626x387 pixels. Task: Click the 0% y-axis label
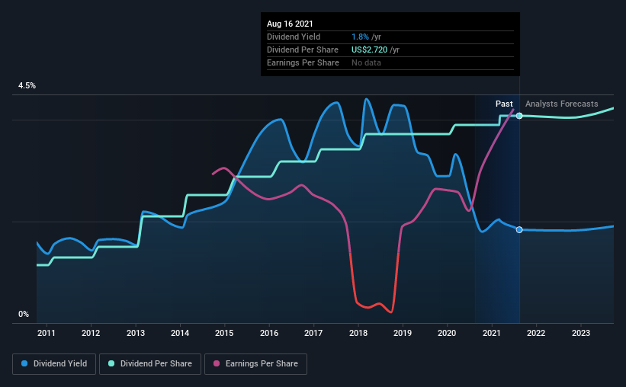pyautogui.click(x=24, y=315)
